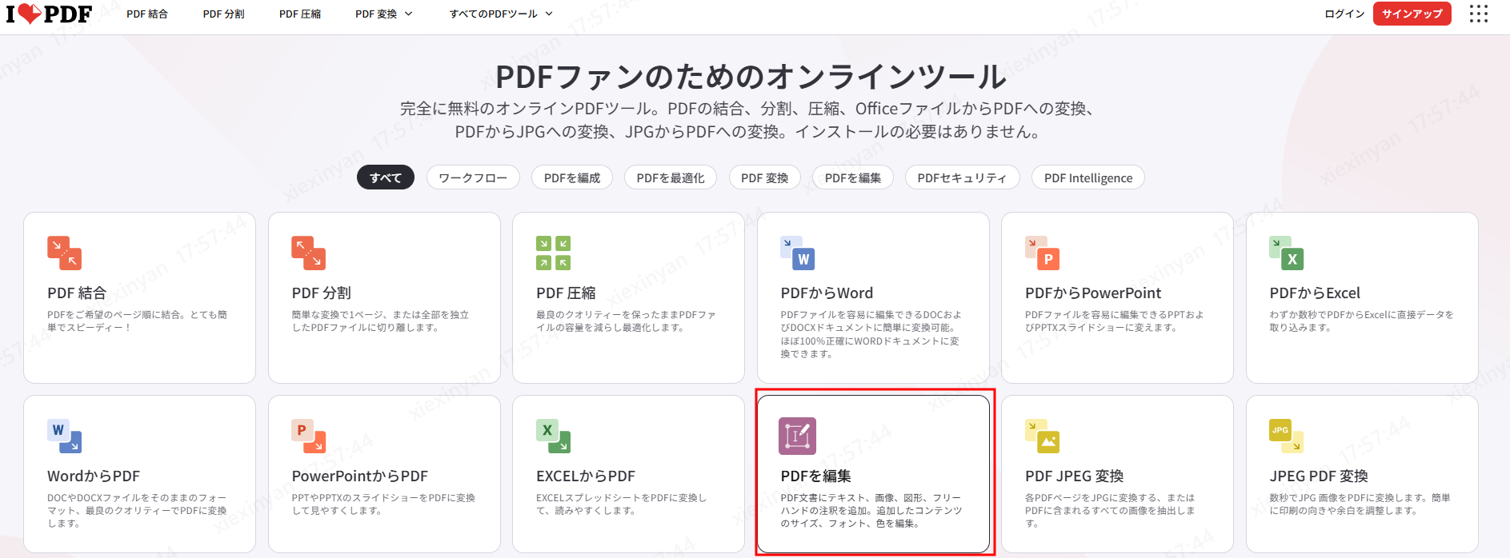The width and height of the screenshot is (1510, 558).
Task: Click the PDFを編集 edit icon
Action: (x=798, y=436)
